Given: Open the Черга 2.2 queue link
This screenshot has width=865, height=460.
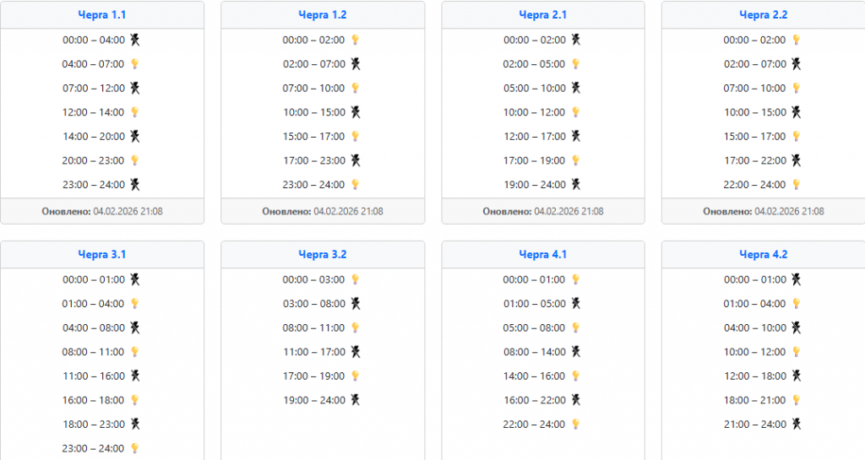Looking at the screenshot, I should (x=763, y=14).
